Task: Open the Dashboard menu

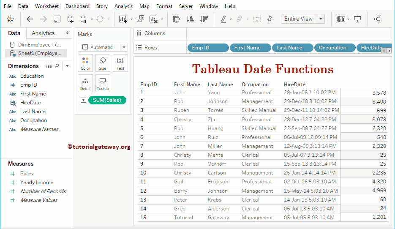Action: click(77, 6)
